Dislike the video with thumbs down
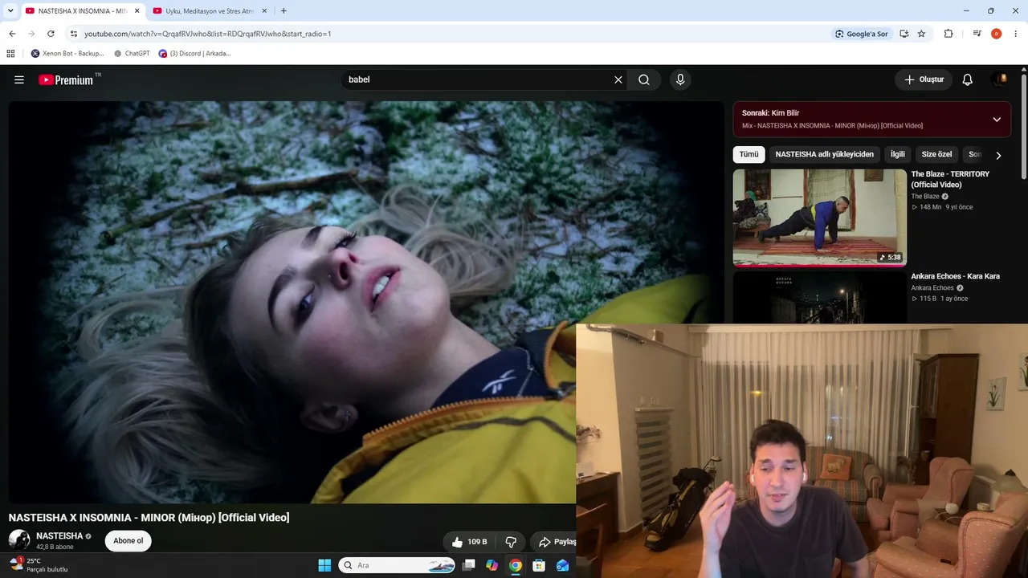Image resolution: width=1028 pixels, height=578 pixels. click(x=511, y=542)
